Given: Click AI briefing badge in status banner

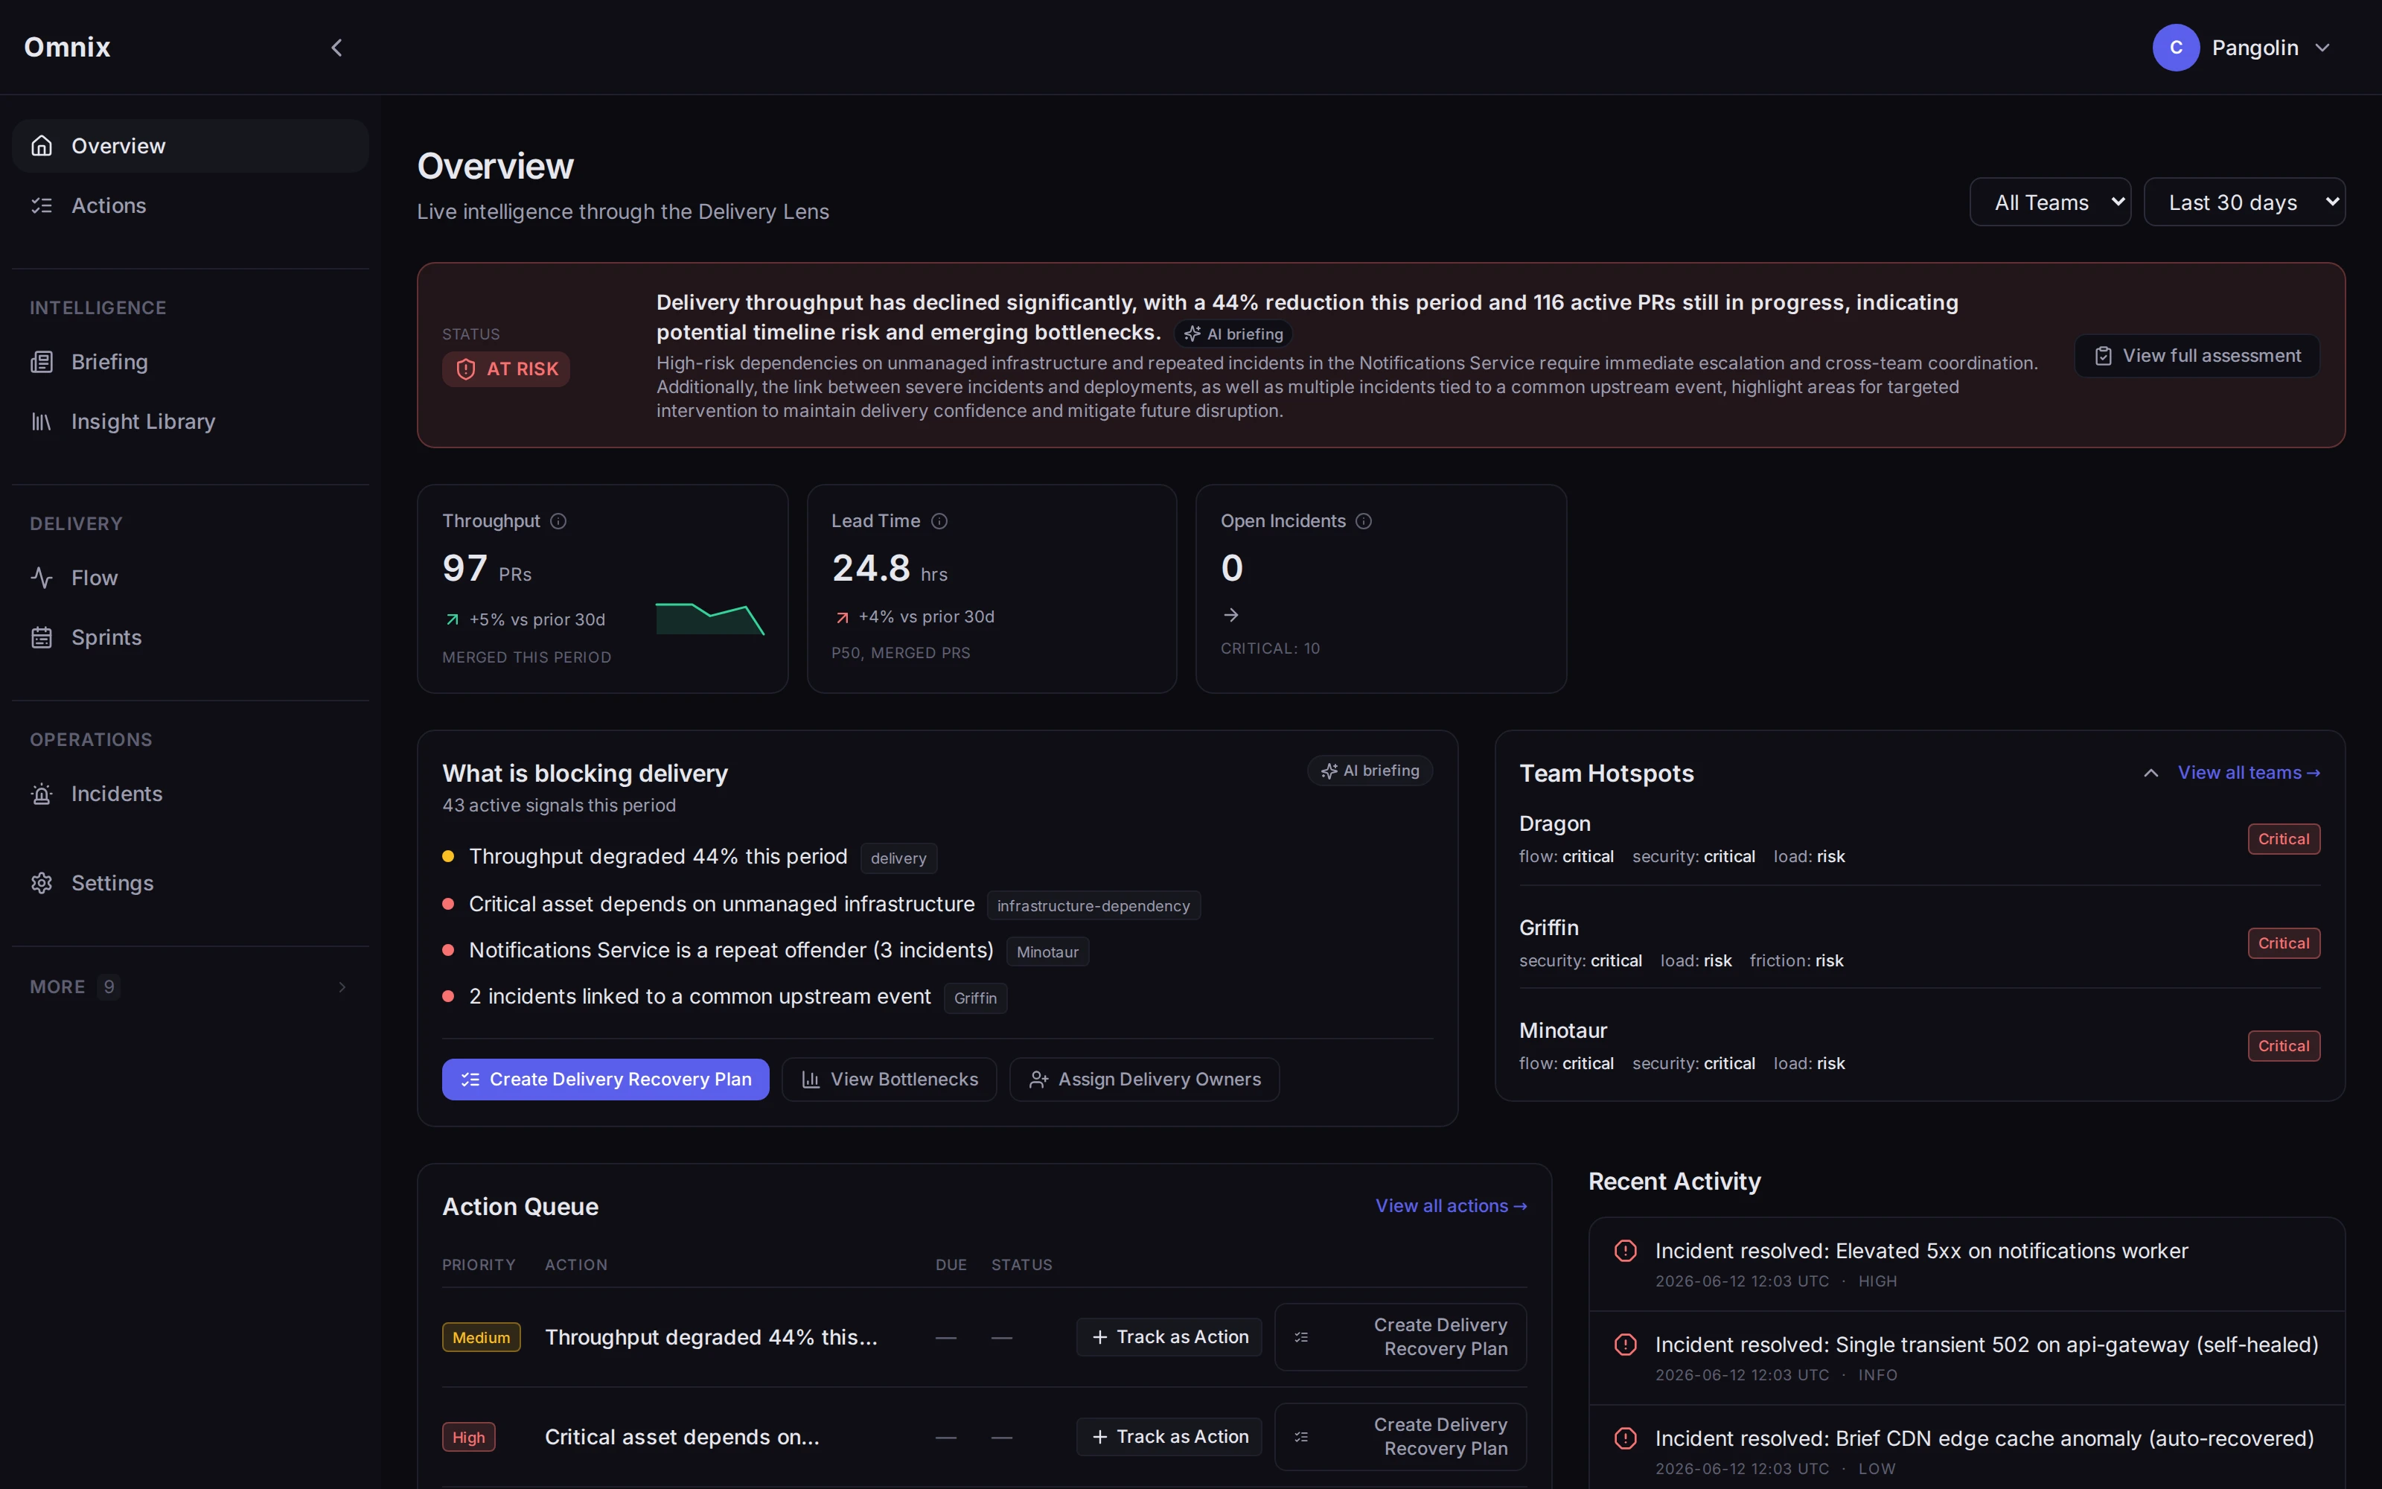Looking at the screenshot, I should click(x=1233, y=334).
